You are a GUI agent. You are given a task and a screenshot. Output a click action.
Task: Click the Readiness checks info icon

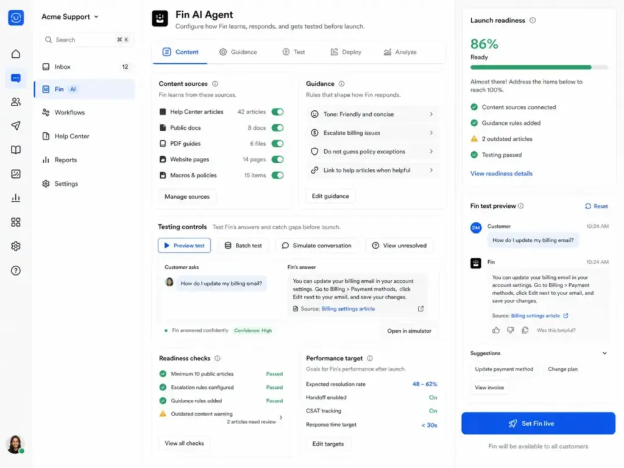pyautogui.click(x=218, y=358)
